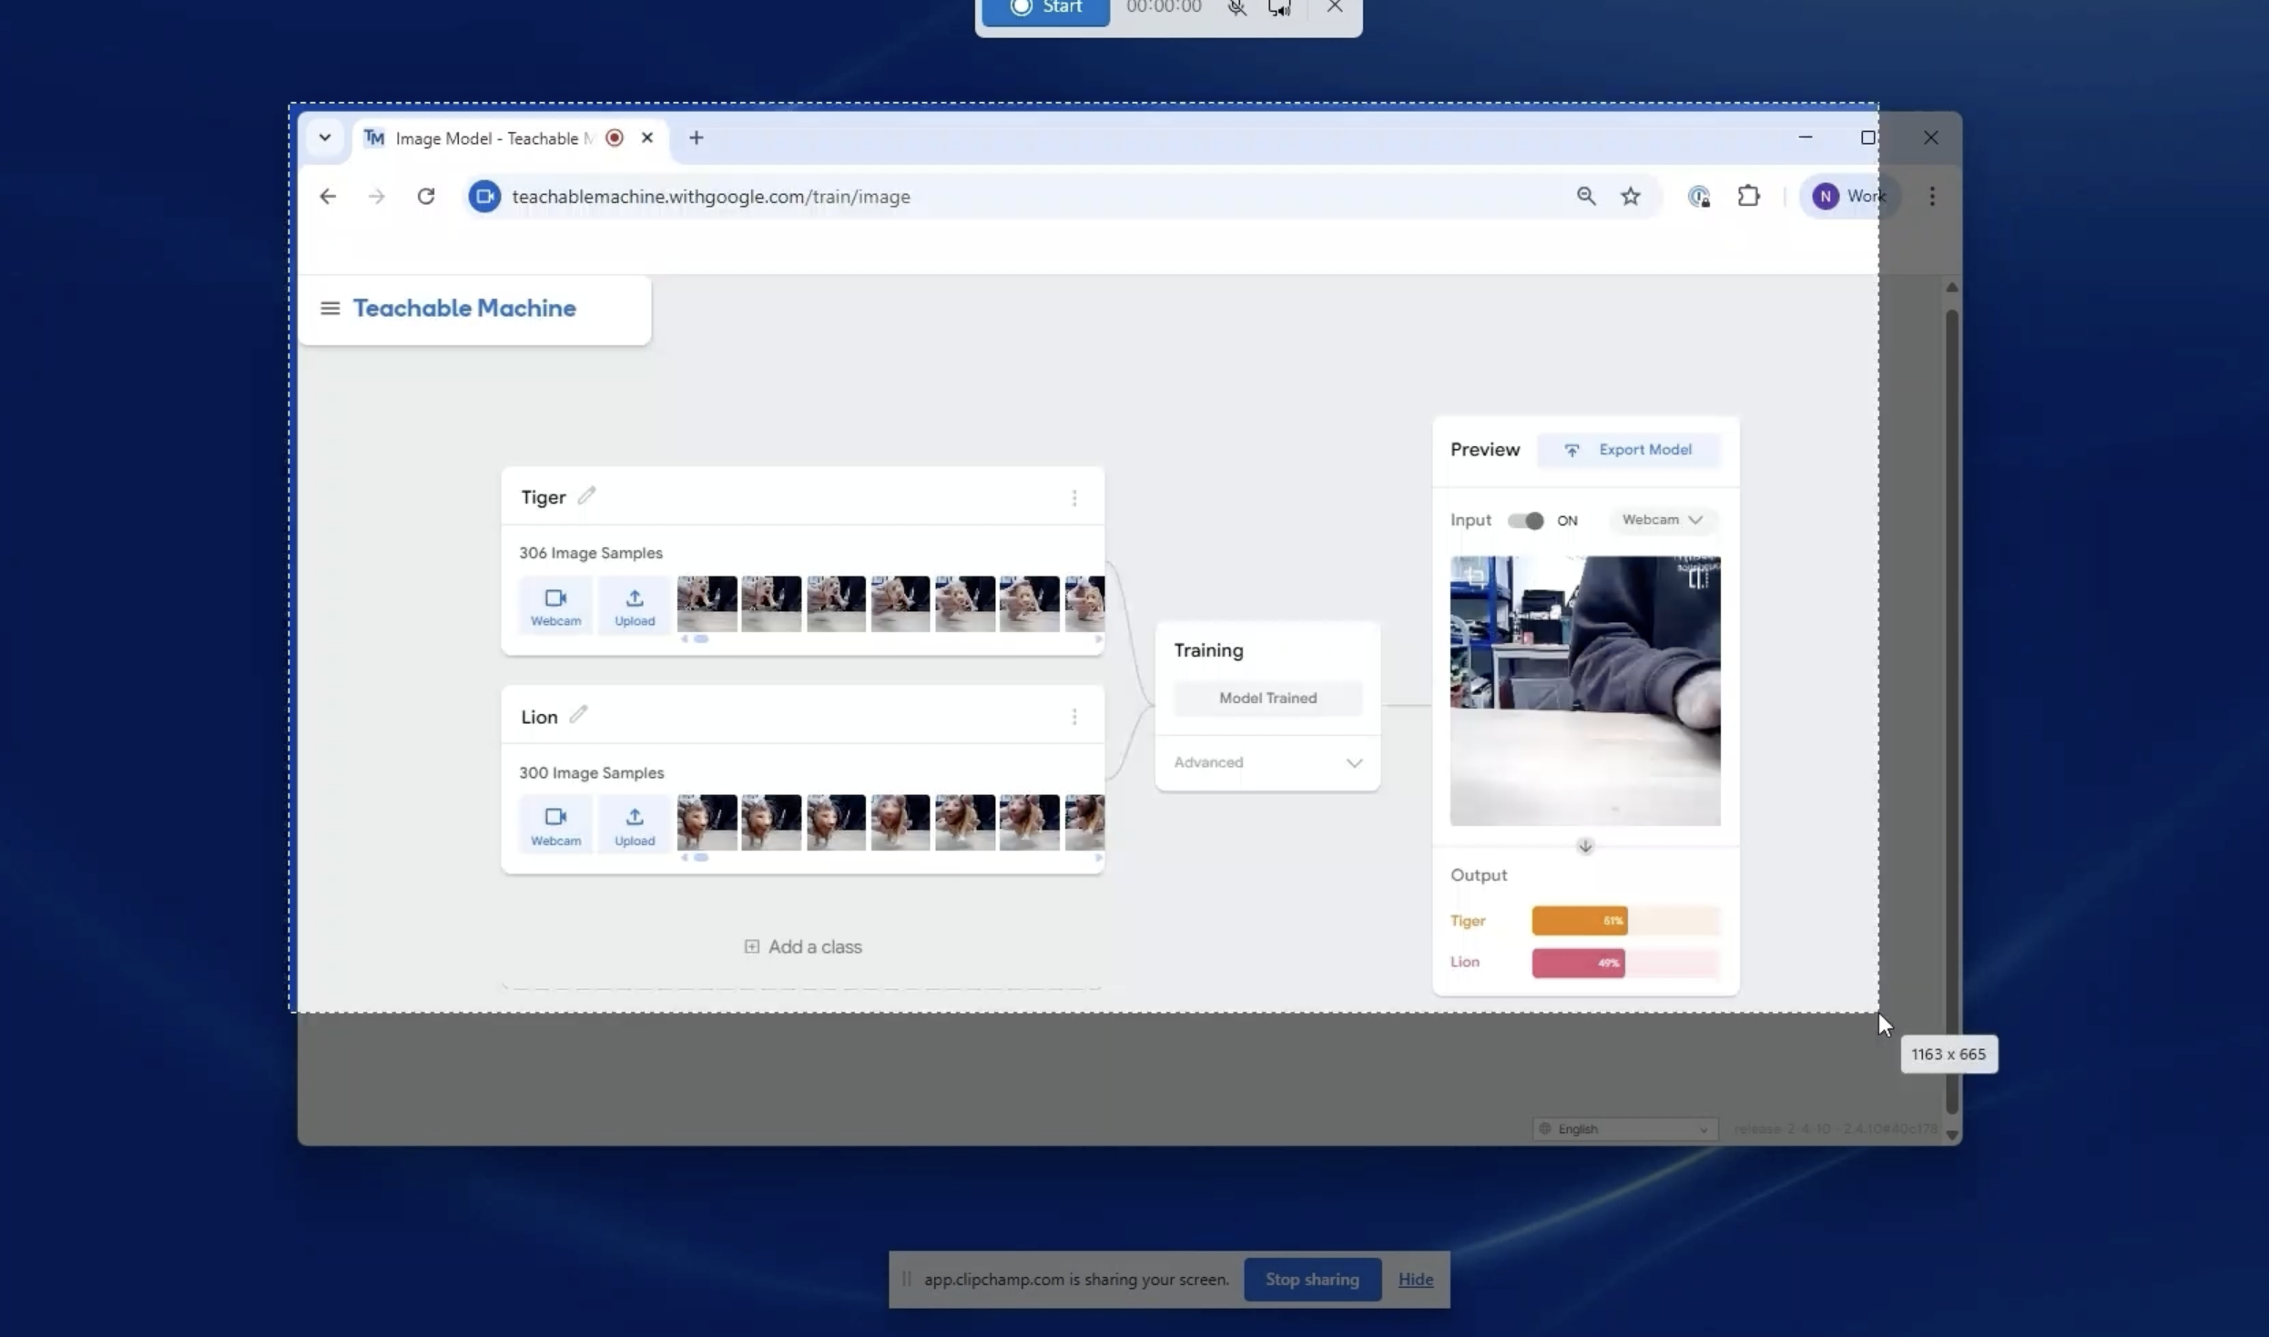Open the Teachable Machine hamburger menu

point(330,308)
